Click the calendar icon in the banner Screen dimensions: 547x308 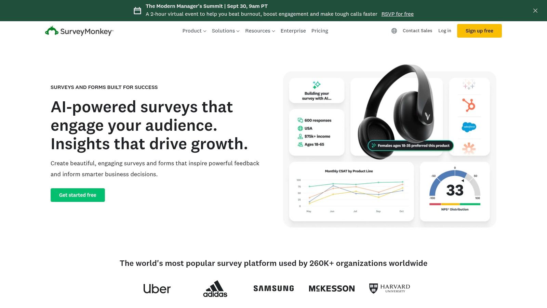tap(137, 11)
